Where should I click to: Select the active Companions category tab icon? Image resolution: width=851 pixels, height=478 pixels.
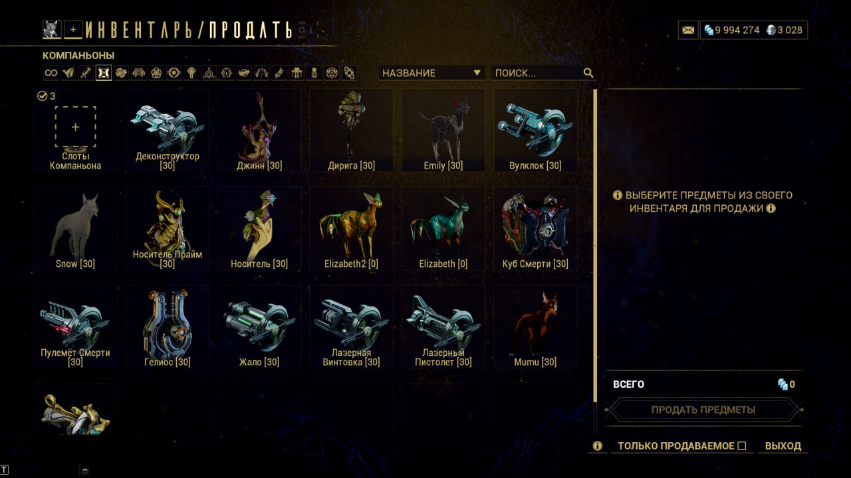104,73
